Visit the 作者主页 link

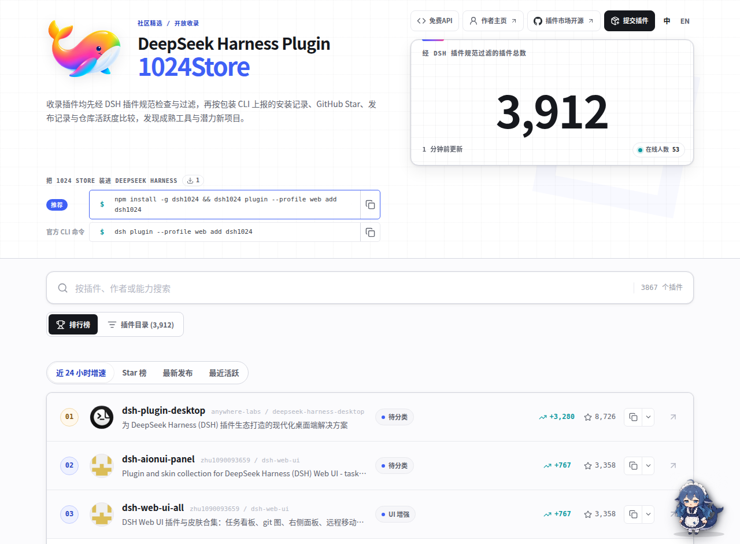(x=493, y=21)
